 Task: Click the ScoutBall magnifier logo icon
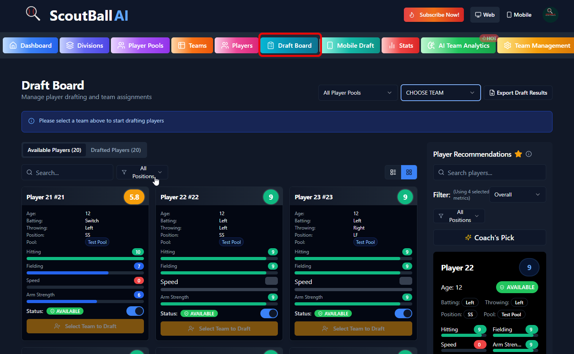coord(33,14)
